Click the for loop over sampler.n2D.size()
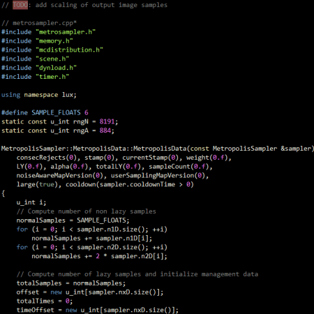Screen dimensions: 314x314 point(92,247)
